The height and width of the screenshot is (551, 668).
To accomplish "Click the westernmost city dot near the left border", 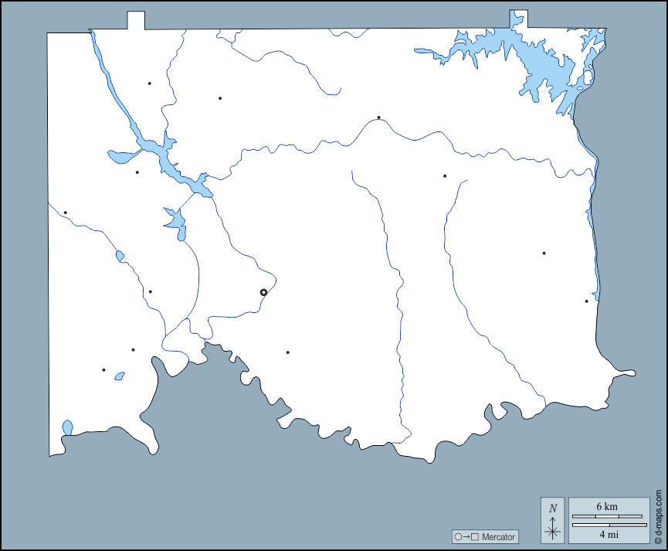I will [66, 213].
